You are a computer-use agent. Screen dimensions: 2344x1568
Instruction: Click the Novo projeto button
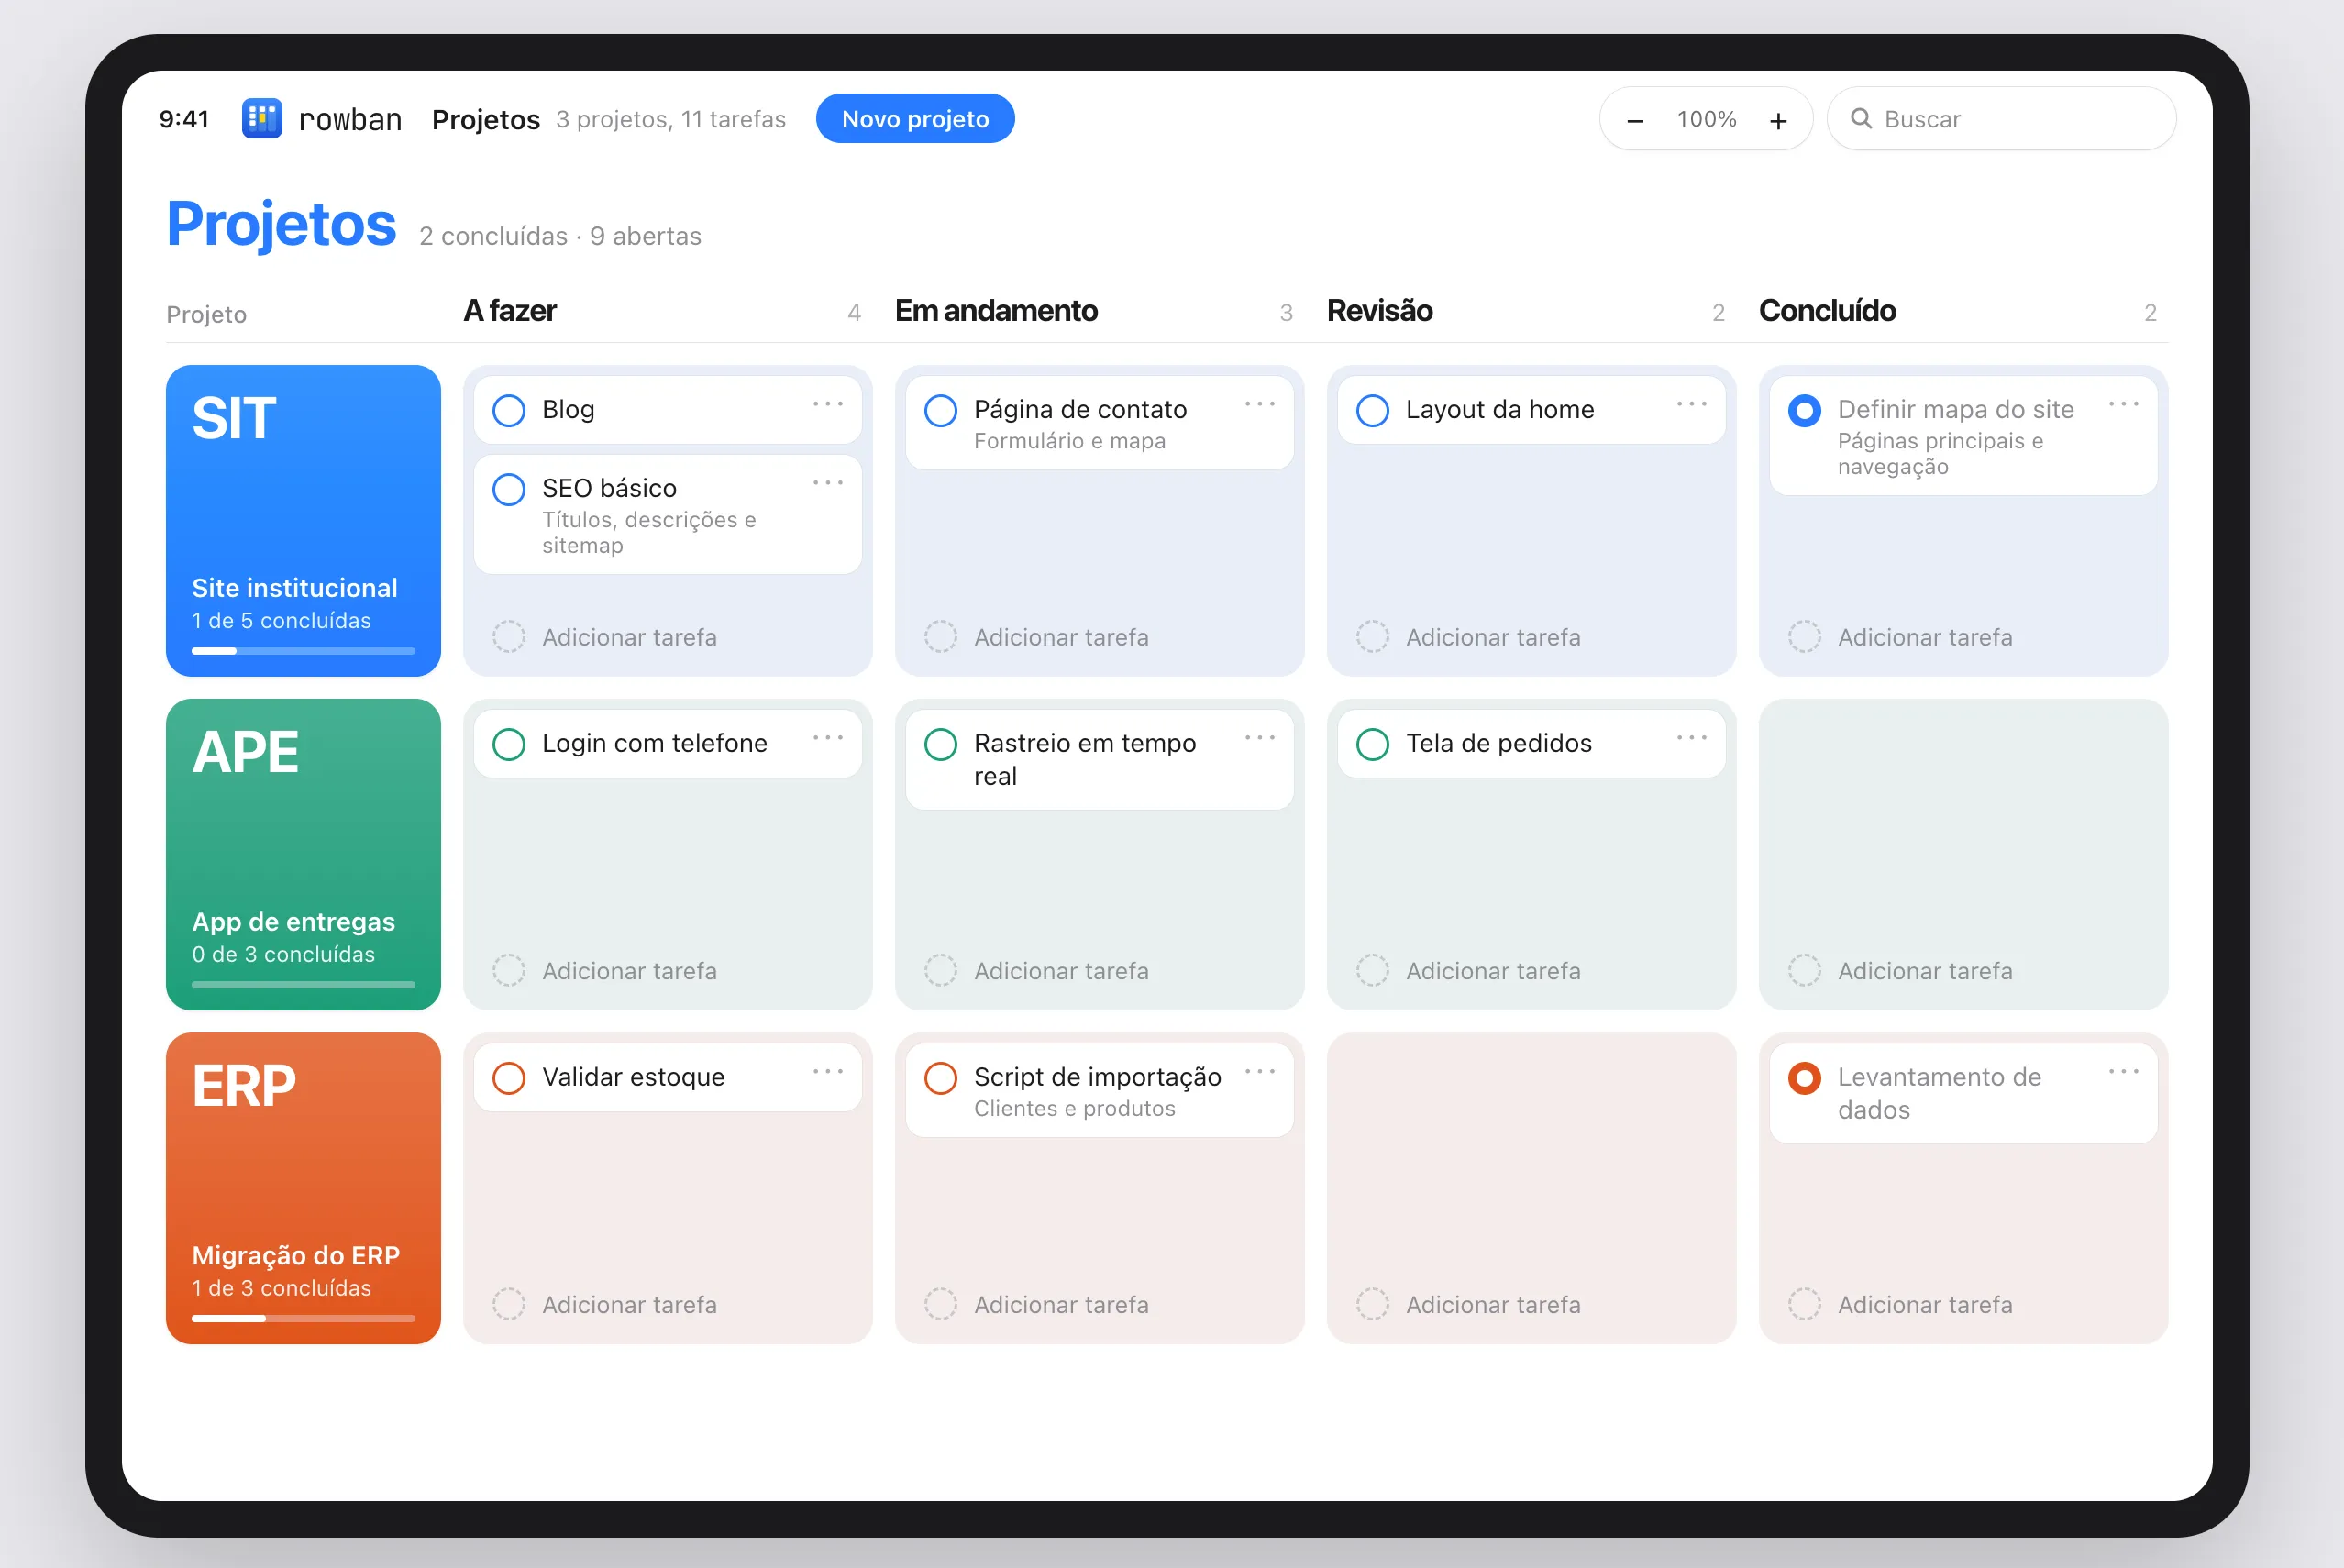tap(915, 119)
